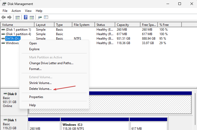Image resolution: width=197 pixels, height=130 pixels.
Task: Click the 95 % free cell
Action: point(163,39)
